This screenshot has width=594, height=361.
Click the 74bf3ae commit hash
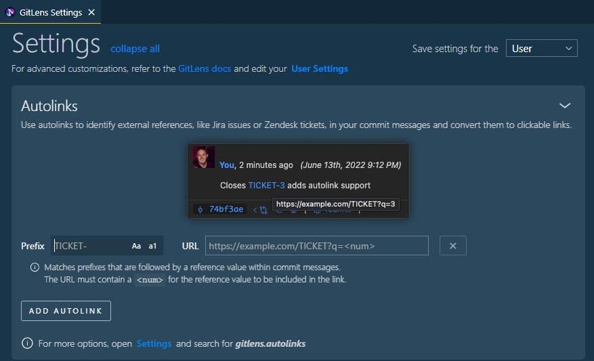(x=226, y=209)
